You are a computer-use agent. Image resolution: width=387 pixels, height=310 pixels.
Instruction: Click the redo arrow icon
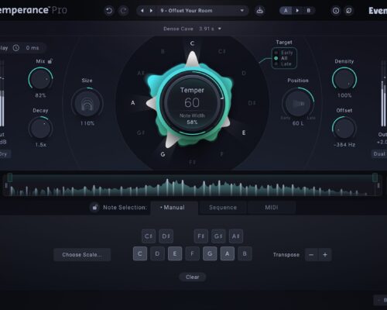[124, 11]
